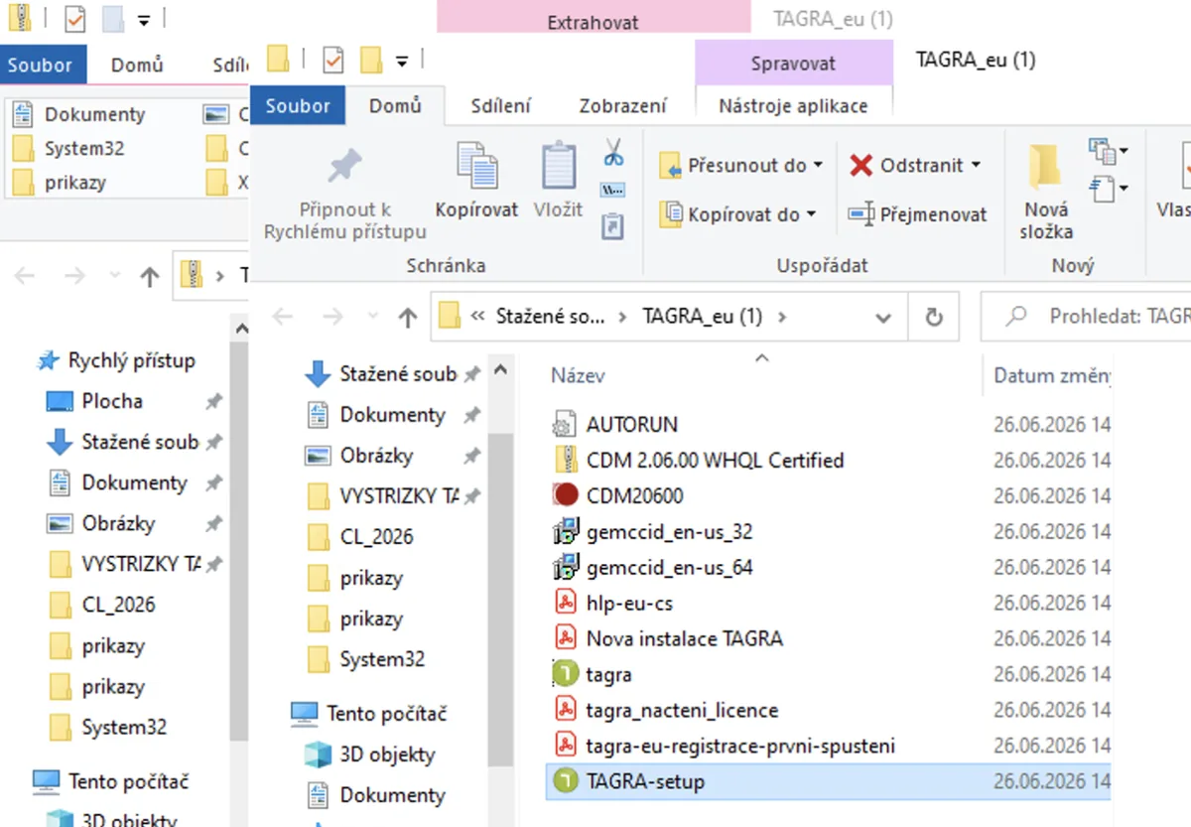Click front sidebar scrollbar up arrow
The width and height of the screenshot is (1191, 827).
(500, 370)
